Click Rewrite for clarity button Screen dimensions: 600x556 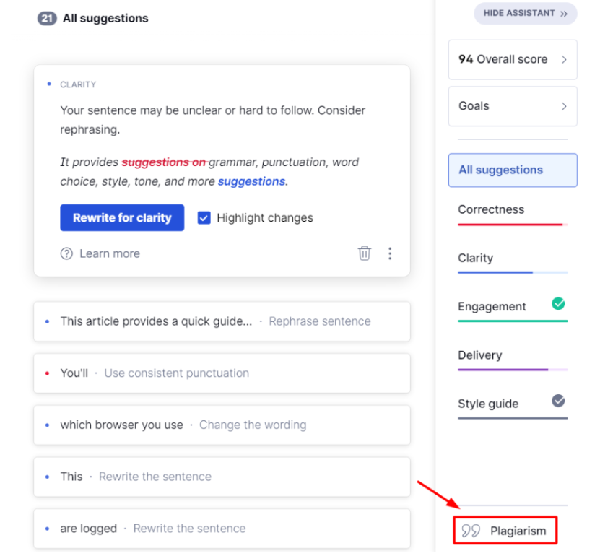point(122,218)
